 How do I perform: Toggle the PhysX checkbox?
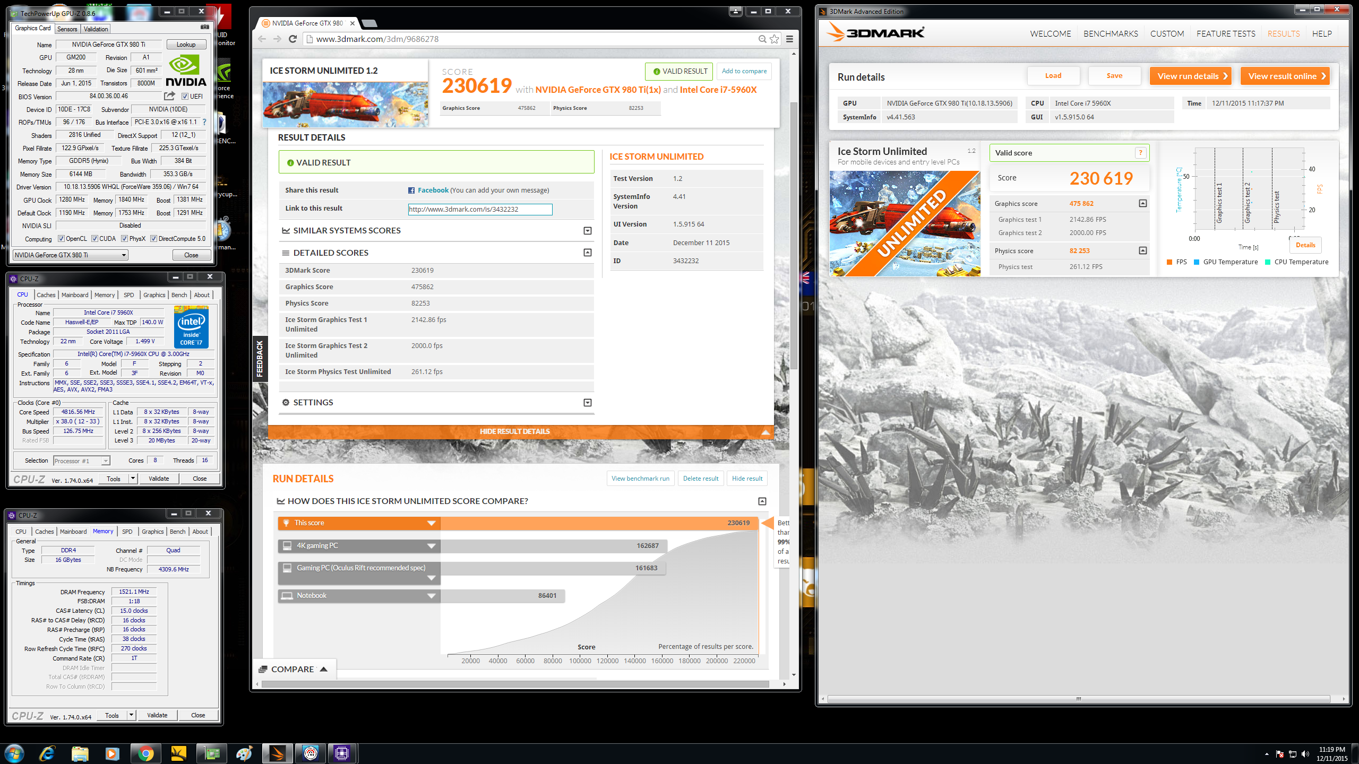pyautogui.click(x=125, y=239)
